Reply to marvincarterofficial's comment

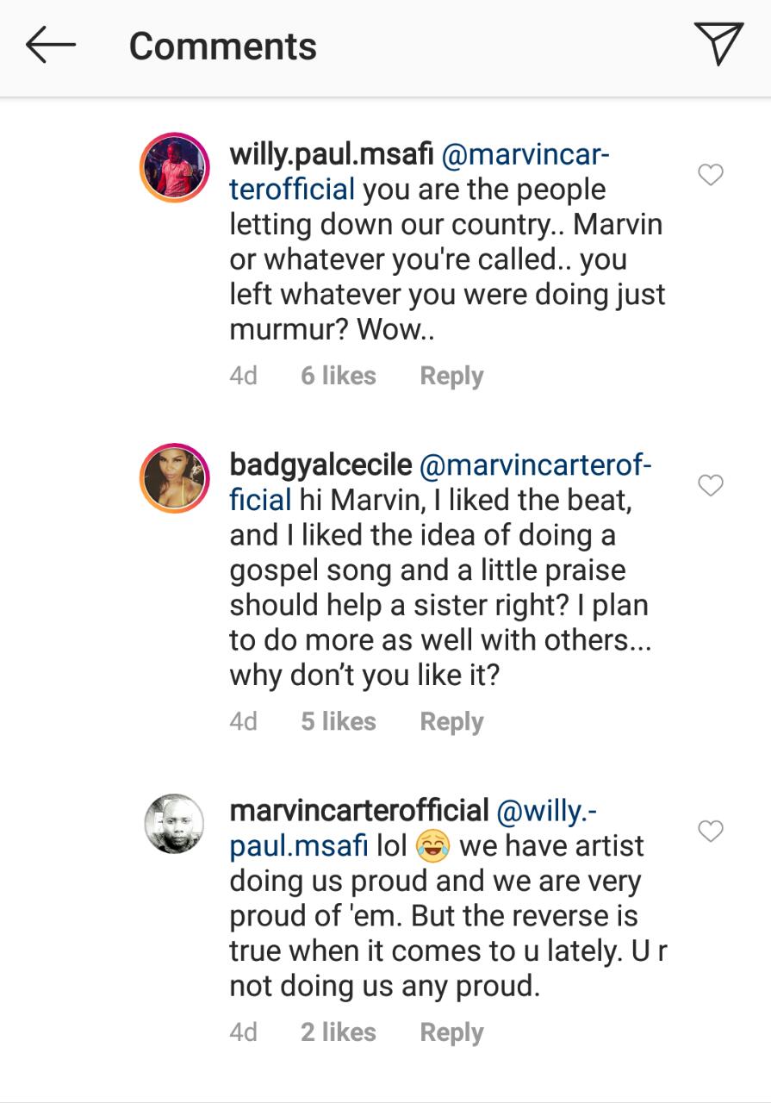(451, 1032)
